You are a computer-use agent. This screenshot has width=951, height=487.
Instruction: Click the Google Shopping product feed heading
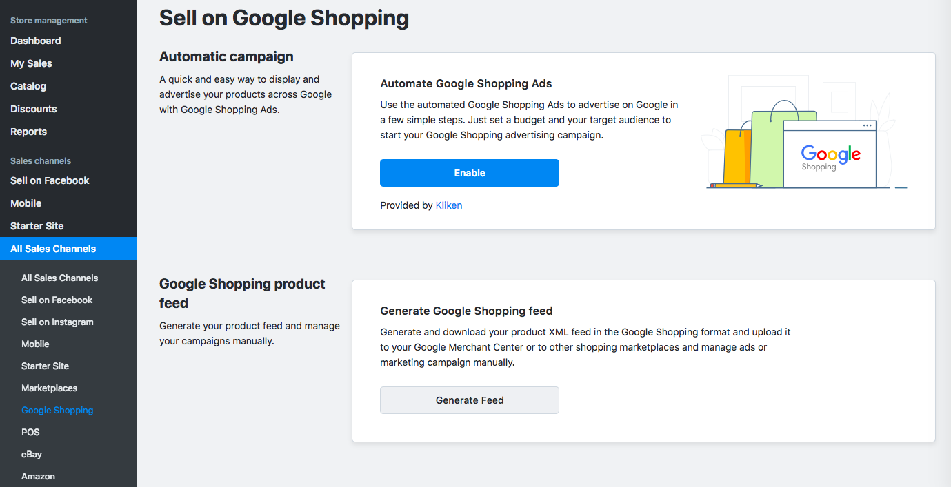click(242, 293)
